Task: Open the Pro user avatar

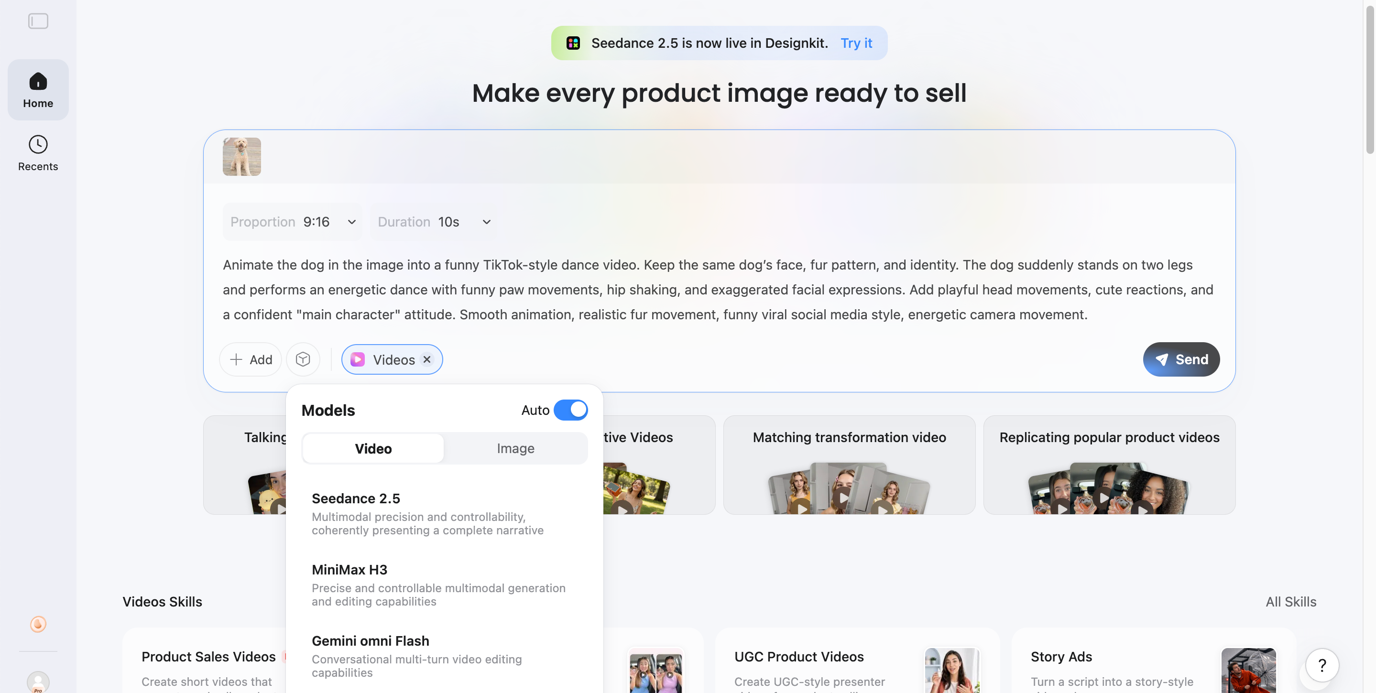Action: click(x=38, y=682)
